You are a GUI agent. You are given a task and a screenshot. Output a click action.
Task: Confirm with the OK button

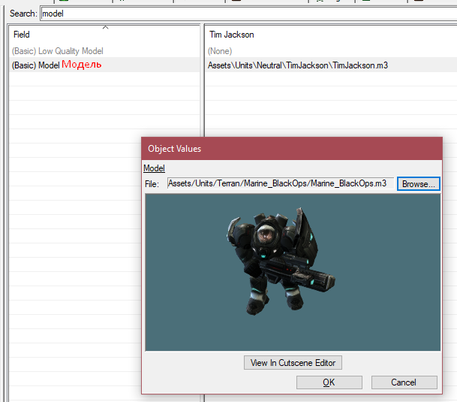(x=329, y=382)
